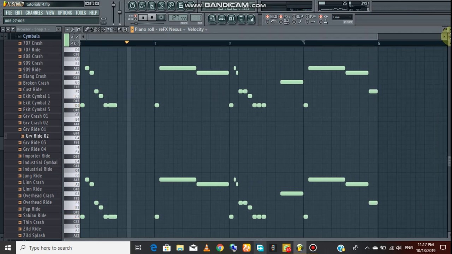Open the piano roll options arrow menu
The height and width of the screenshot is (254, 452).
(x=67, y=30)
